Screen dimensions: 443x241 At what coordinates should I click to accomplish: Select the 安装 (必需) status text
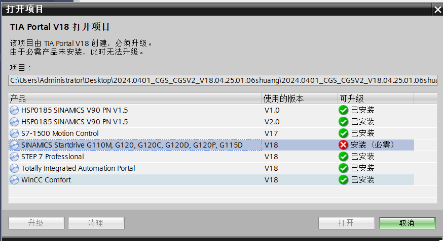(373, 145)
